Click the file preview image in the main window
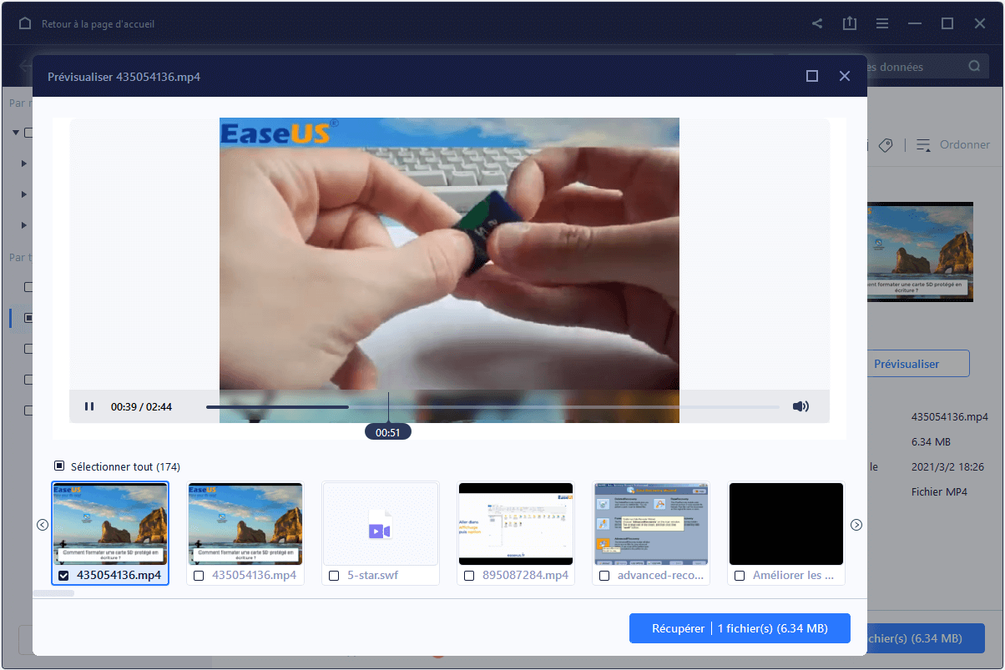Image resolution: width=1005 pixels, height=670 pixels. [x=921, y=252]
